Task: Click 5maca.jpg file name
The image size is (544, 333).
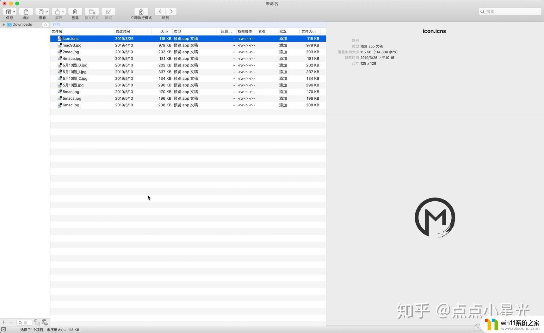Action: pyautogui.click(x=72, y=98)
